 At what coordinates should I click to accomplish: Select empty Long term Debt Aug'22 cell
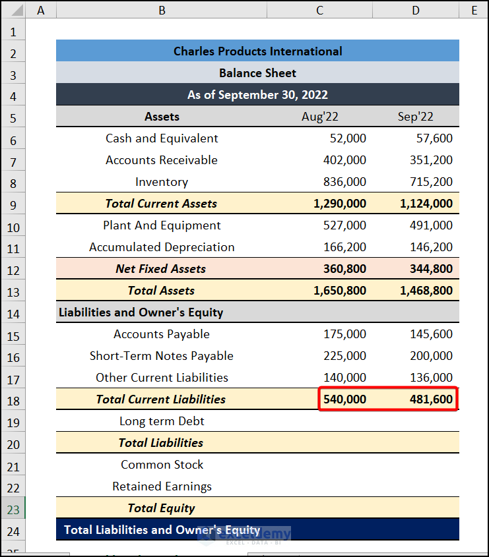click(320, 421)
